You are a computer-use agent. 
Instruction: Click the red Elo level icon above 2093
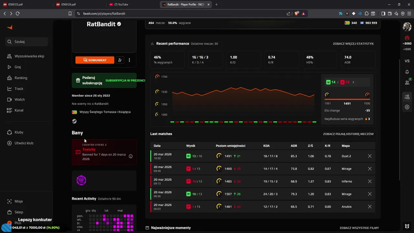(x=407, y=38)
